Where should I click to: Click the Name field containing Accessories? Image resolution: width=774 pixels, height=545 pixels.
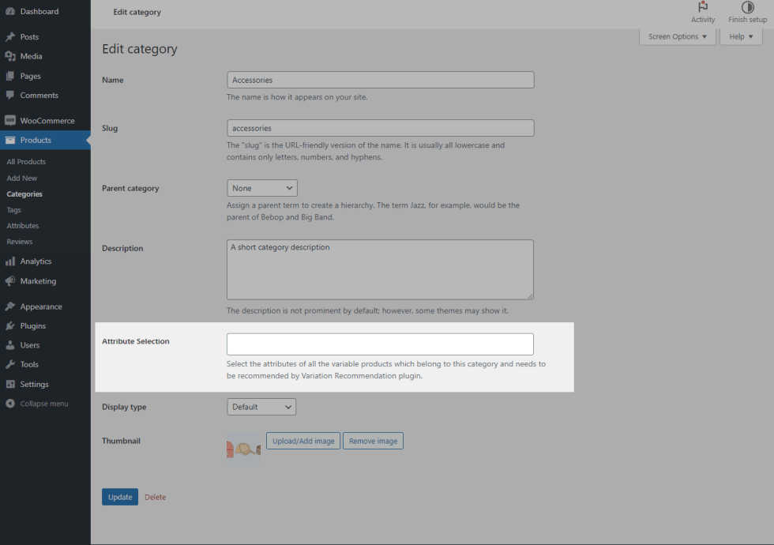(381, 80)
